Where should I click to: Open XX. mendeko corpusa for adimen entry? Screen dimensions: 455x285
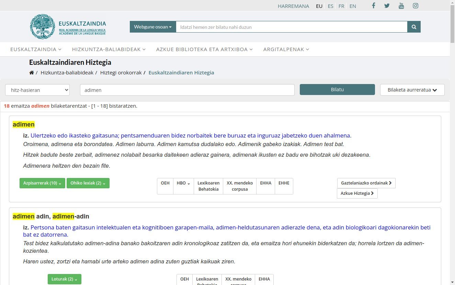click(x=240, y=186)
